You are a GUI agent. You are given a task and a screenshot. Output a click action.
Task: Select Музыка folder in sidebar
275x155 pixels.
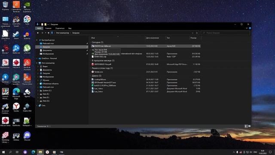(46, 80)
